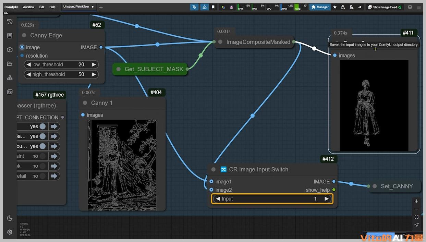This screenshot has height=242, width=426.
Task: Collapse the Get_SUBJECT_MASK node via its dot
Action: [119, 69]
